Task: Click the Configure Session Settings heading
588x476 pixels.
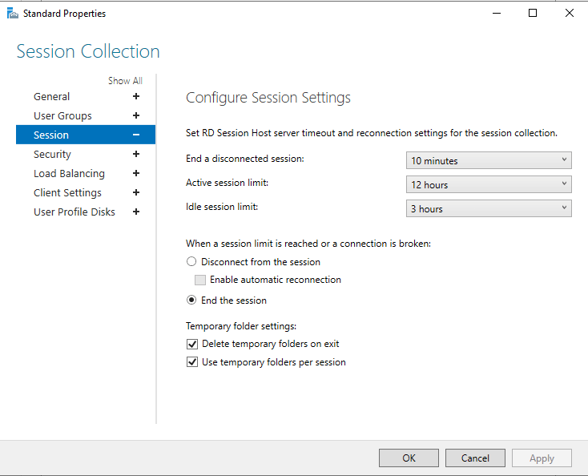Action: (268, 98)
